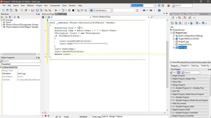This screenshot has height=118, width=211.
Task: Open the Help question mark icon
Action: tap(159, 10)
